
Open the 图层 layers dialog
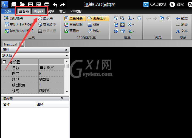click(93, 25)
